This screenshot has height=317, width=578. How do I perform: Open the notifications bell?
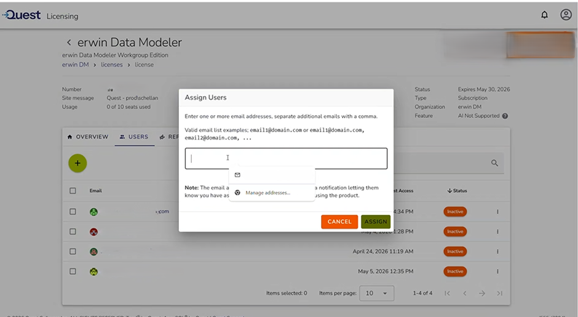tap(544, 15)
